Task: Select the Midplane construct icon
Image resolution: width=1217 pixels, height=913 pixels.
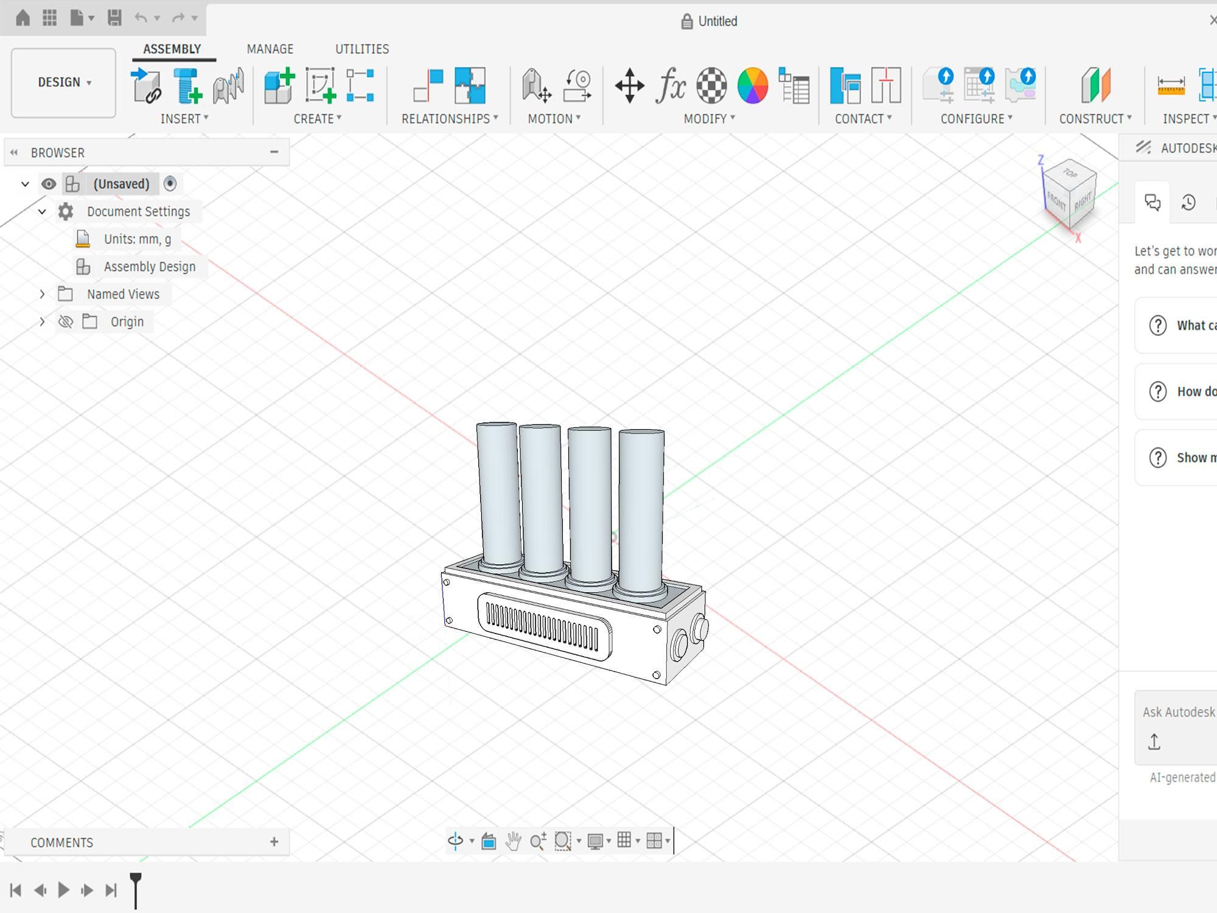Action: pos(1096,85)
